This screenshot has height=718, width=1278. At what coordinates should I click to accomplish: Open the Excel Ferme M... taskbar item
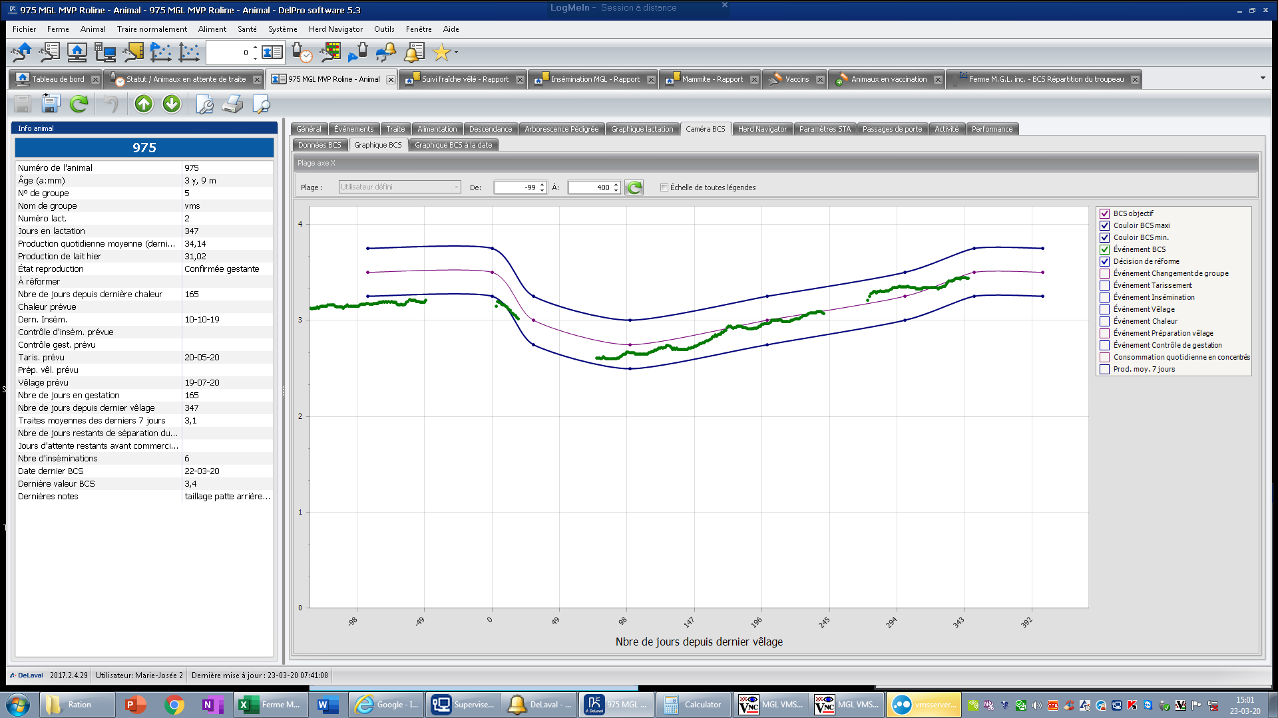tap(270, 705)
